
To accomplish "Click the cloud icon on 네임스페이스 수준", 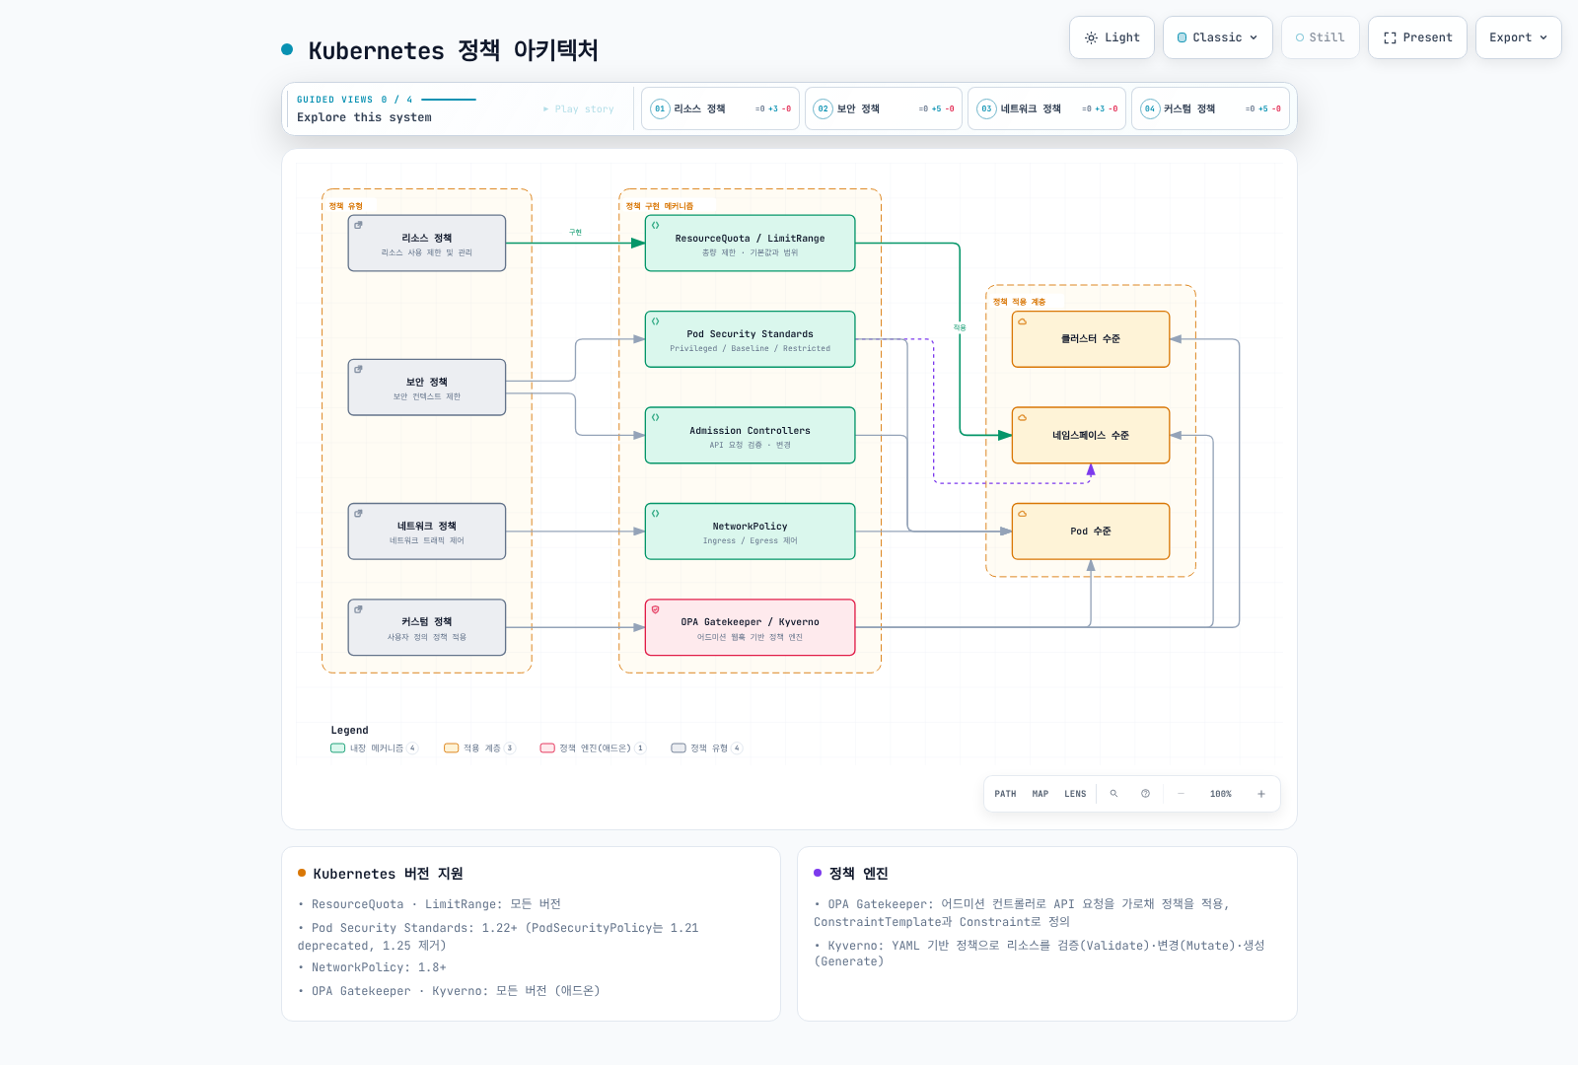I will point(1022,417).
